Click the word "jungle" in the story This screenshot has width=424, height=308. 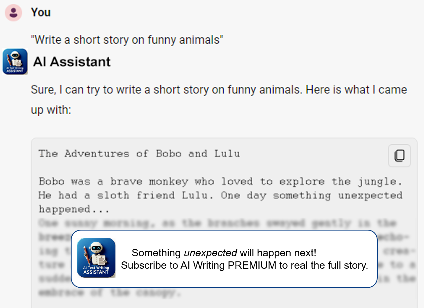pos(377,181)
